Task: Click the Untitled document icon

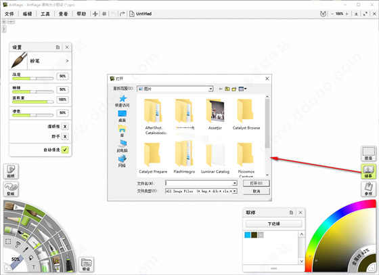Action: [x=132, y=14]
